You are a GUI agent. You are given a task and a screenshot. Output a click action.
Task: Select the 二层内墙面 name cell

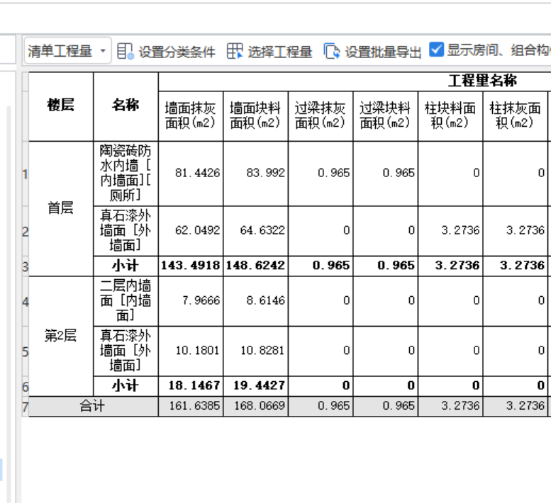126,301
